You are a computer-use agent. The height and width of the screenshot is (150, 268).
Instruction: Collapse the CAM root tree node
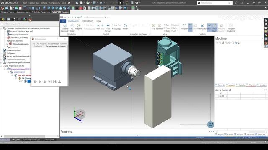click(1, 28)
